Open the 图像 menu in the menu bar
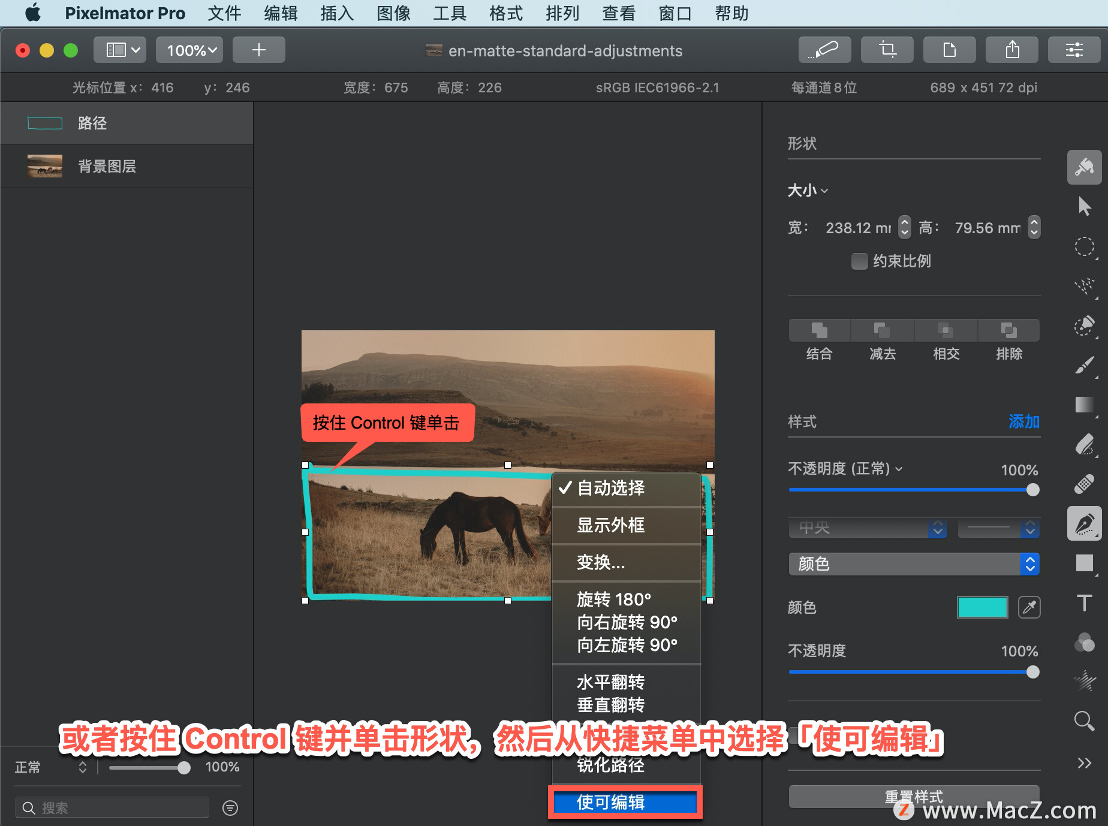Screen dimensions: 1108x826 [x=393, y=13]
